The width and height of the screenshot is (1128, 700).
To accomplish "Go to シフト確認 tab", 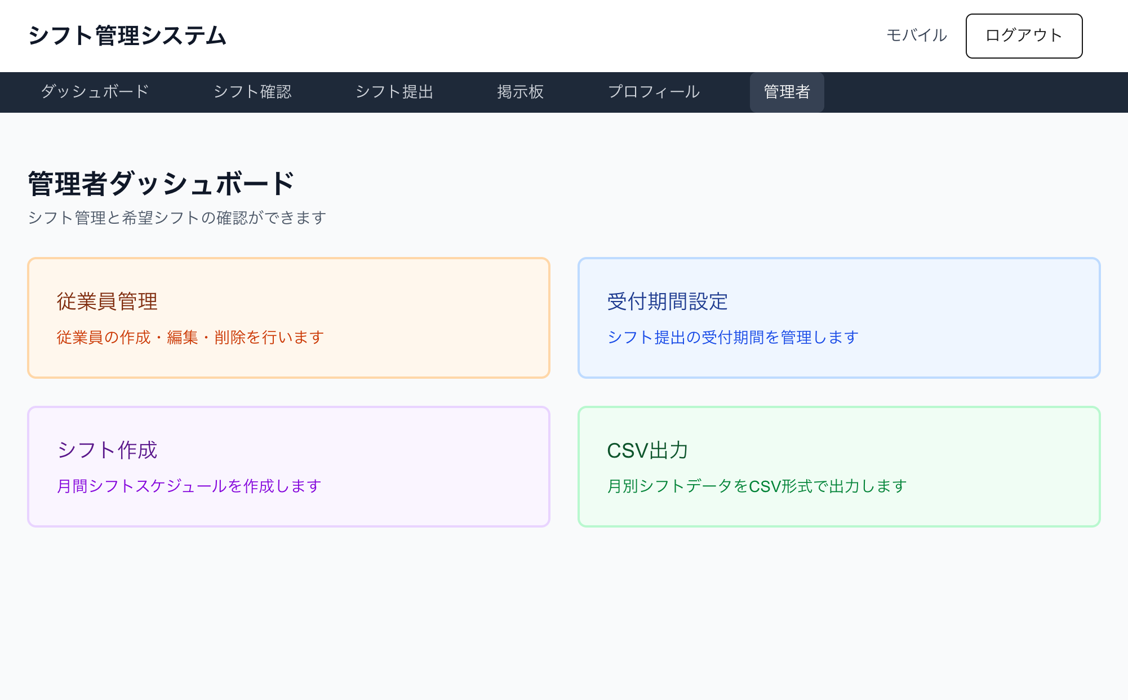I will pyautogui.click(x=252, y=92).
